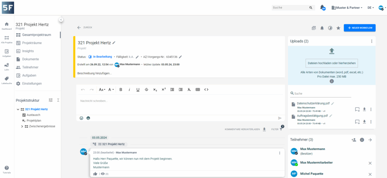The image size is (387, 178).
Task: Click the Neuer Workflow button
Action: 359,28
